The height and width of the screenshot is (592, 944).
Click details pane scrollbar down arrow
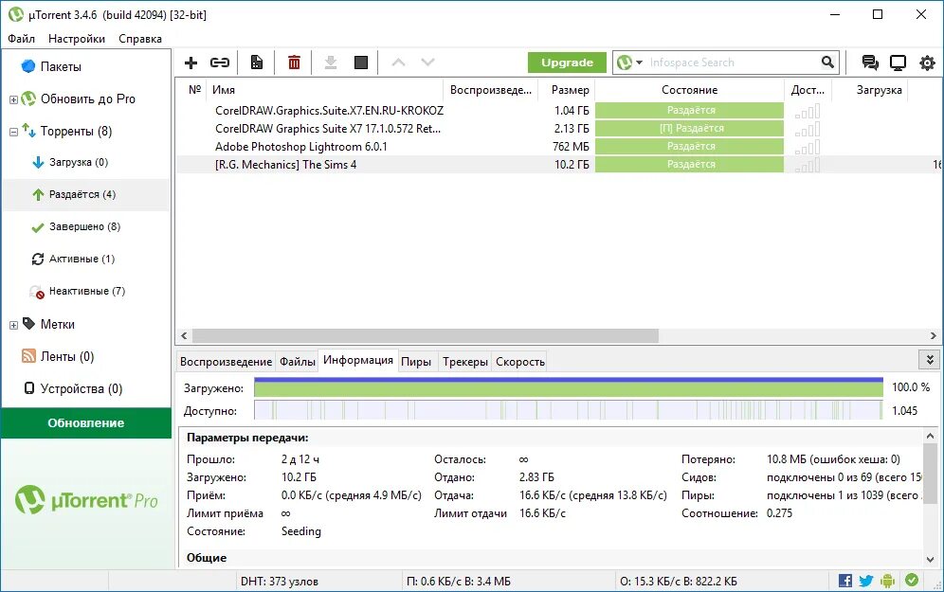[x=930, y=560]
